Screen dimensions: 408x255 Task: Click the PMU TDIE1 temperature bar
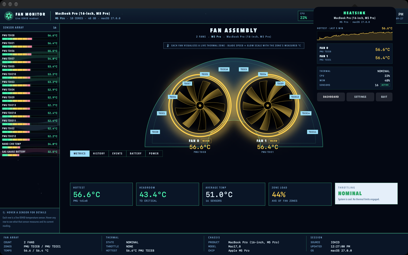tap(30, 47)
